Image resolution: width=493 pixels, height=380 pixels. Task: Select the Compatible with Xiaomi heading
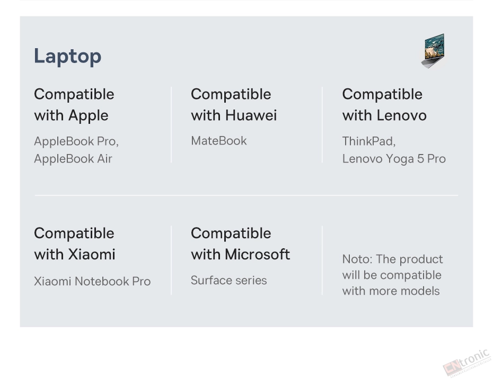75,244
